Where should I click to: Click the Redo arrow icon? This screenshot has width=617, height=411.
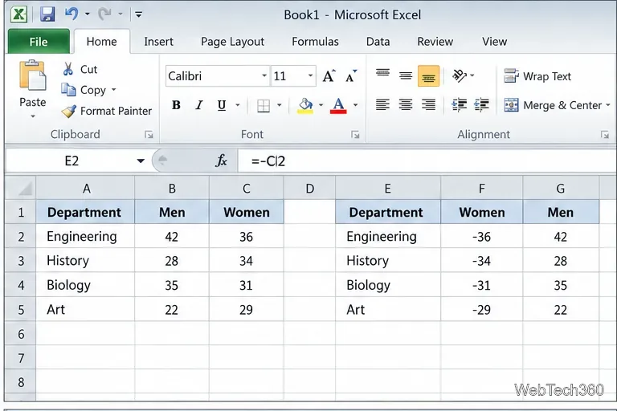[x=104, y=14]
